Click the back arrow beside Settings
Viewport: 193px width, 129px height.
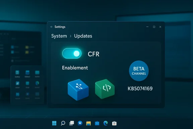point(52,27)
